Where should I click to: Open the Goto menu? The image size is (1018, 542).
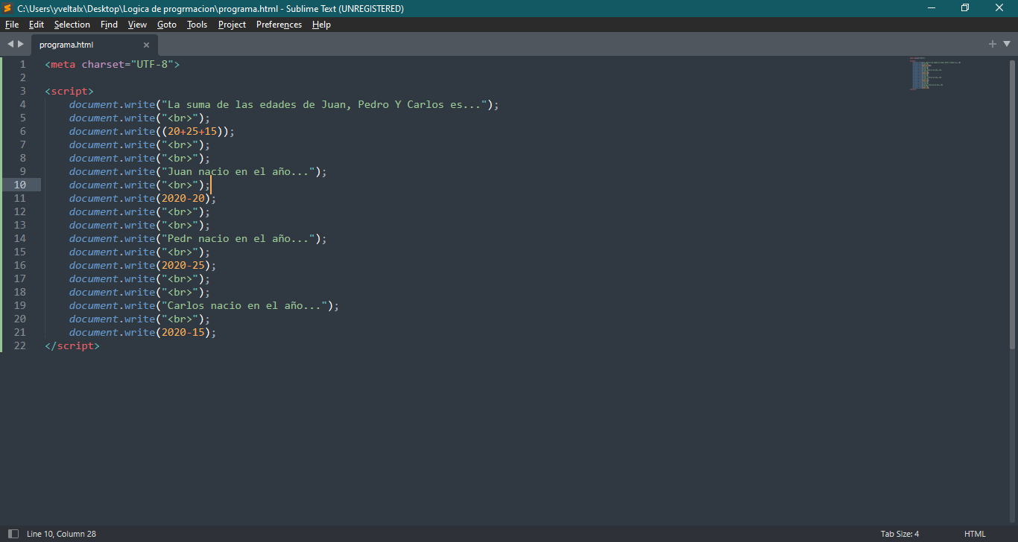click(x=167, y=25)
